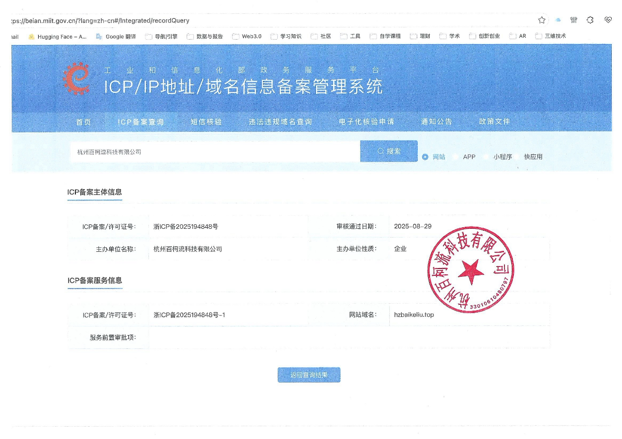Click the 返回查询结果 button

point(309,375)
